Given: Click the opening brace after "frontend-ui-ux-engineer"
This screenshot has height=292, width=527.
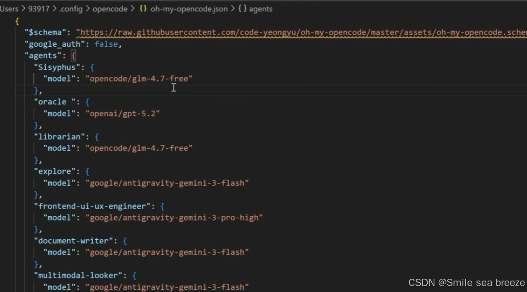Looking at the screenshot, I should (162, 206).
